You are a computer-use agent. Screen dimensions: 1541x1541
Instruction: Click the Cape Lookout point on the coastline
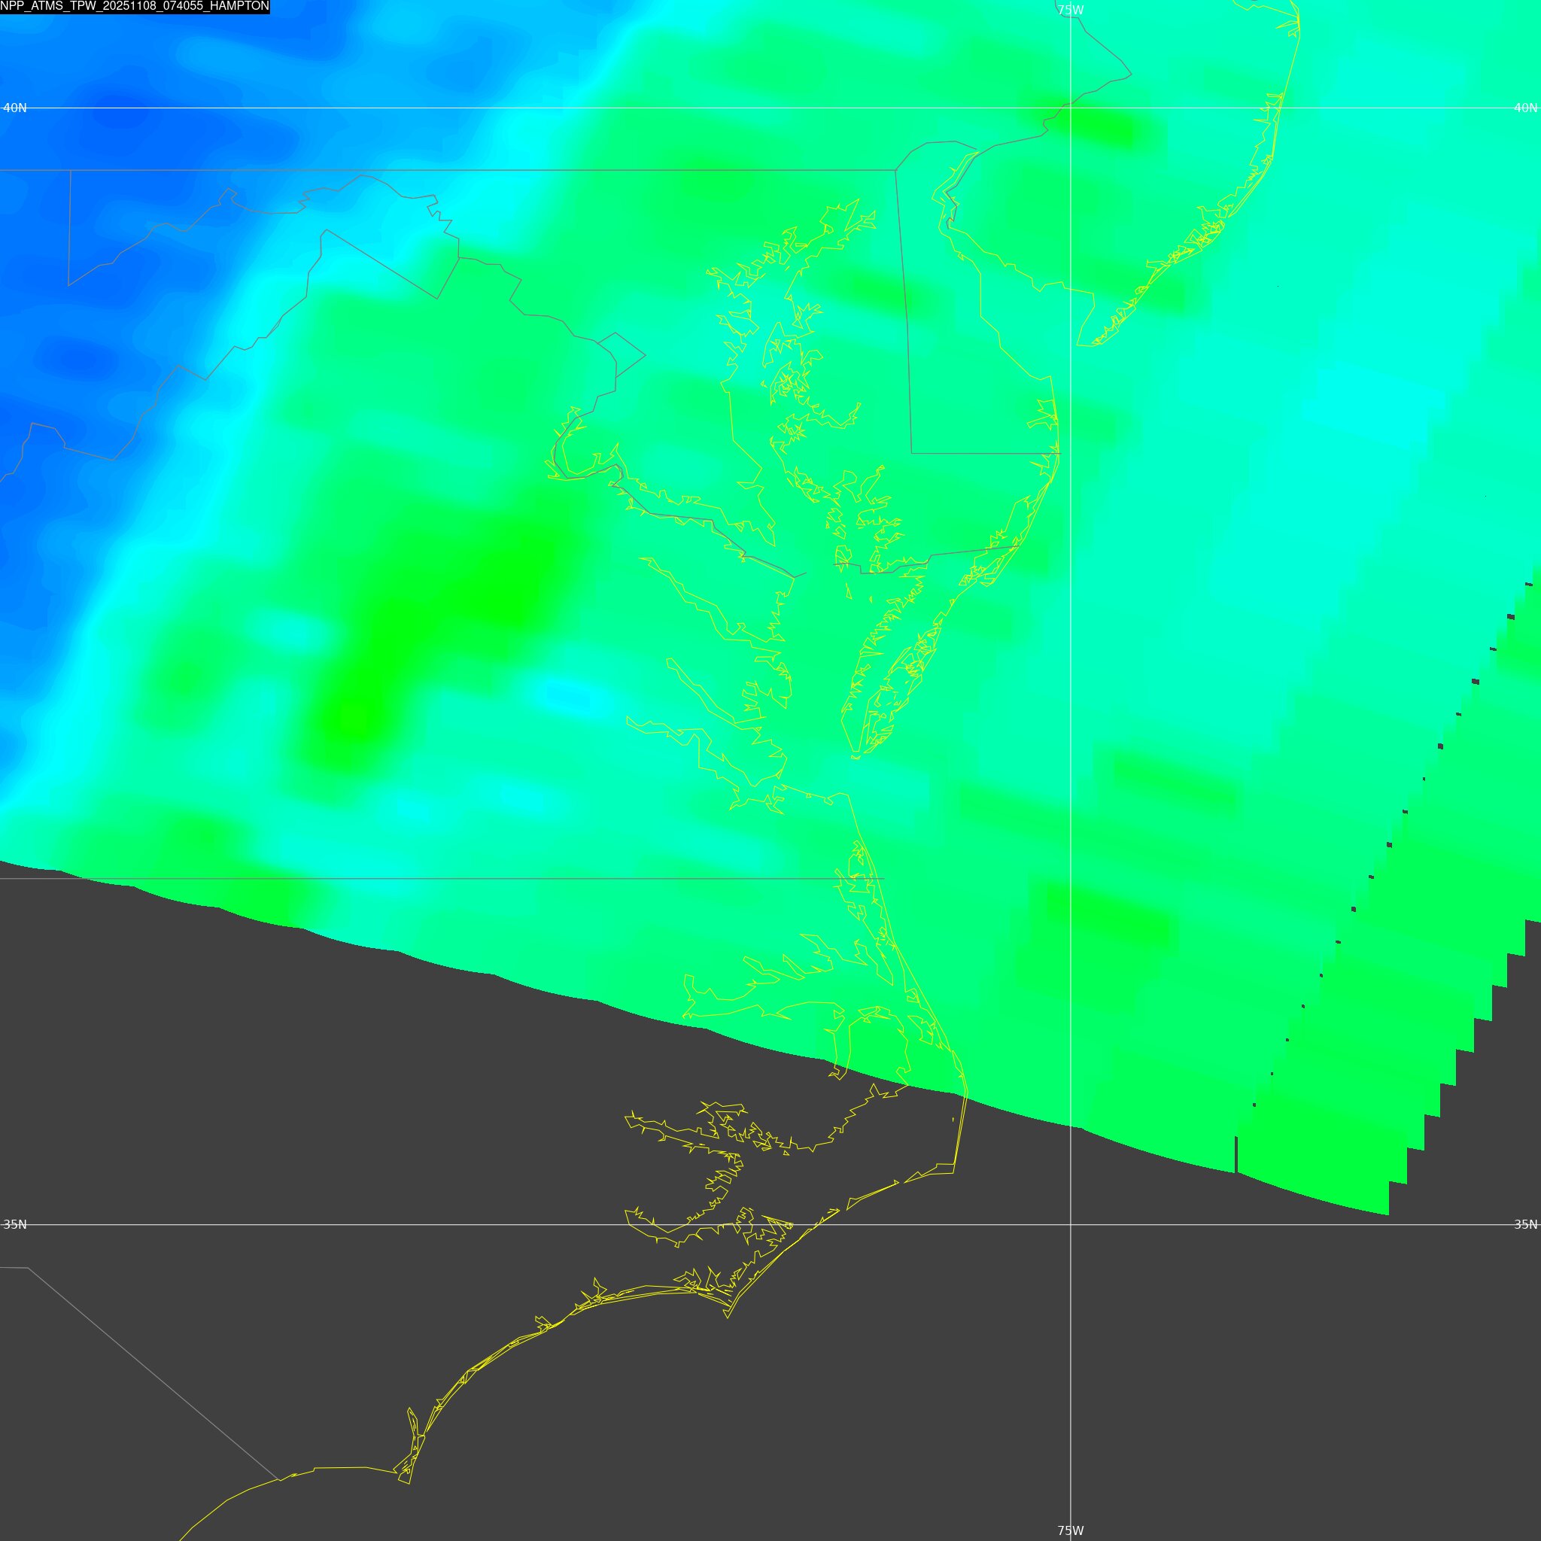[x=727, y=1317]
